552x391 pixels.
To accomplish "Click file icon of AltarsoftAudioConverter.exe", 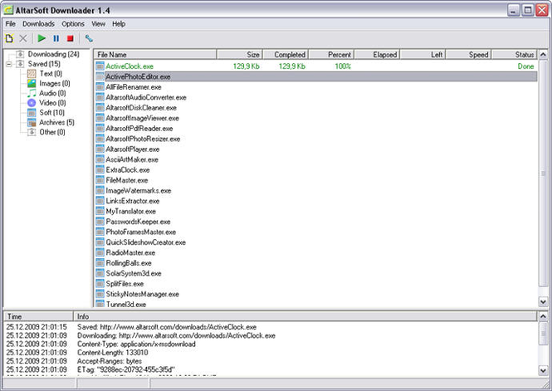I will 100,97.
